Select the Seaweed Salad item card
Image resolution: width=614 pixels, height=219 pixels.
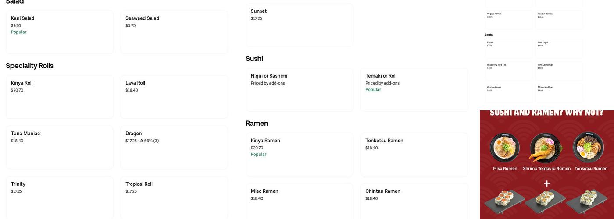coord(174,32)
